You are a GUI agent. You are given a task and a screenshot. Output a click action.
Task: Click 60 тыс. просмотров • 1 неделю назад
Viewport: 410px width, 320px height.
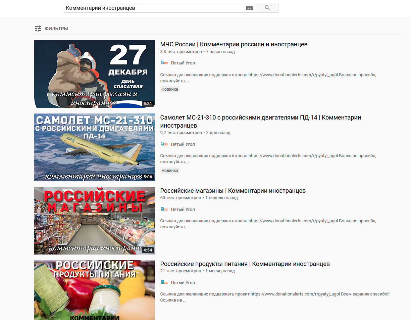coord(199,198)
